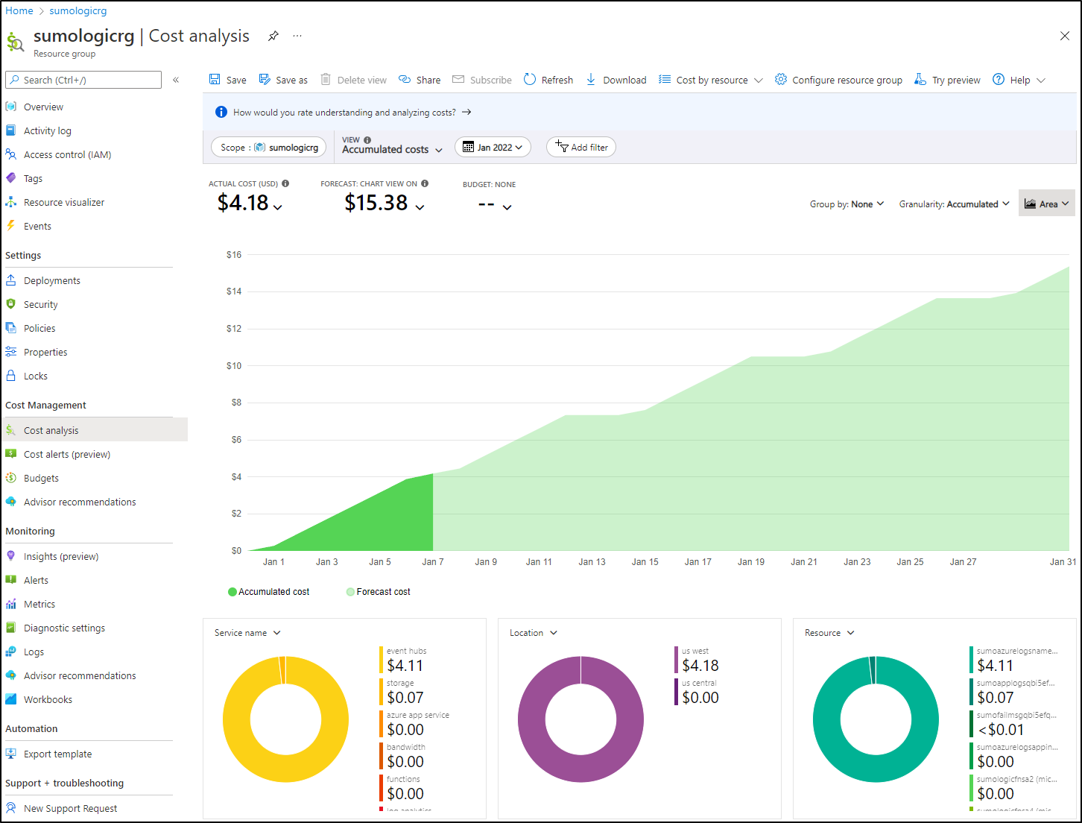Screen dimensions: 1082x823
Task: Refresh the cost analysis data
Action: [x=548, y=80]
